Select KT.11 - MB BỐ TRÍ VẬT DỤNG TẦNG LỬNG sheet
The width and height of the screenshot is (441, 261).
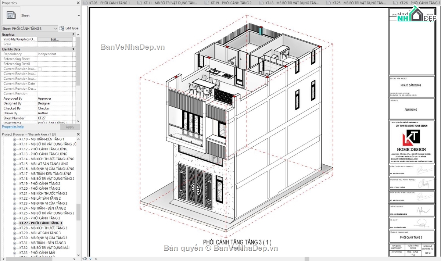[x=48, y=144]
